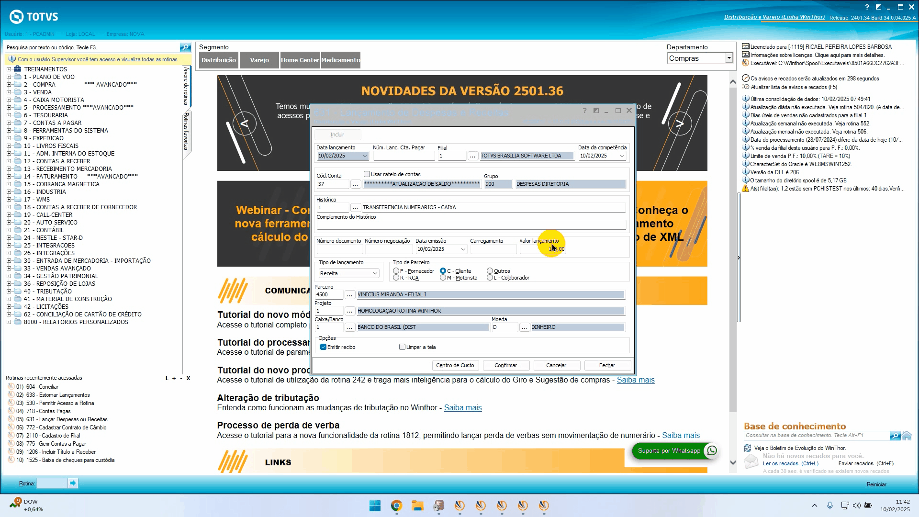Uncheck the Emitir recibo option
The height and width of the screenshot is (517, 919).
(324, 347)
